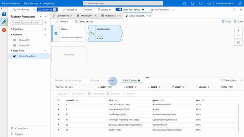244x137 pixels.
Task: Click the Refresh toolbar button
Action: pyautogui.click(x=87, y=10)
